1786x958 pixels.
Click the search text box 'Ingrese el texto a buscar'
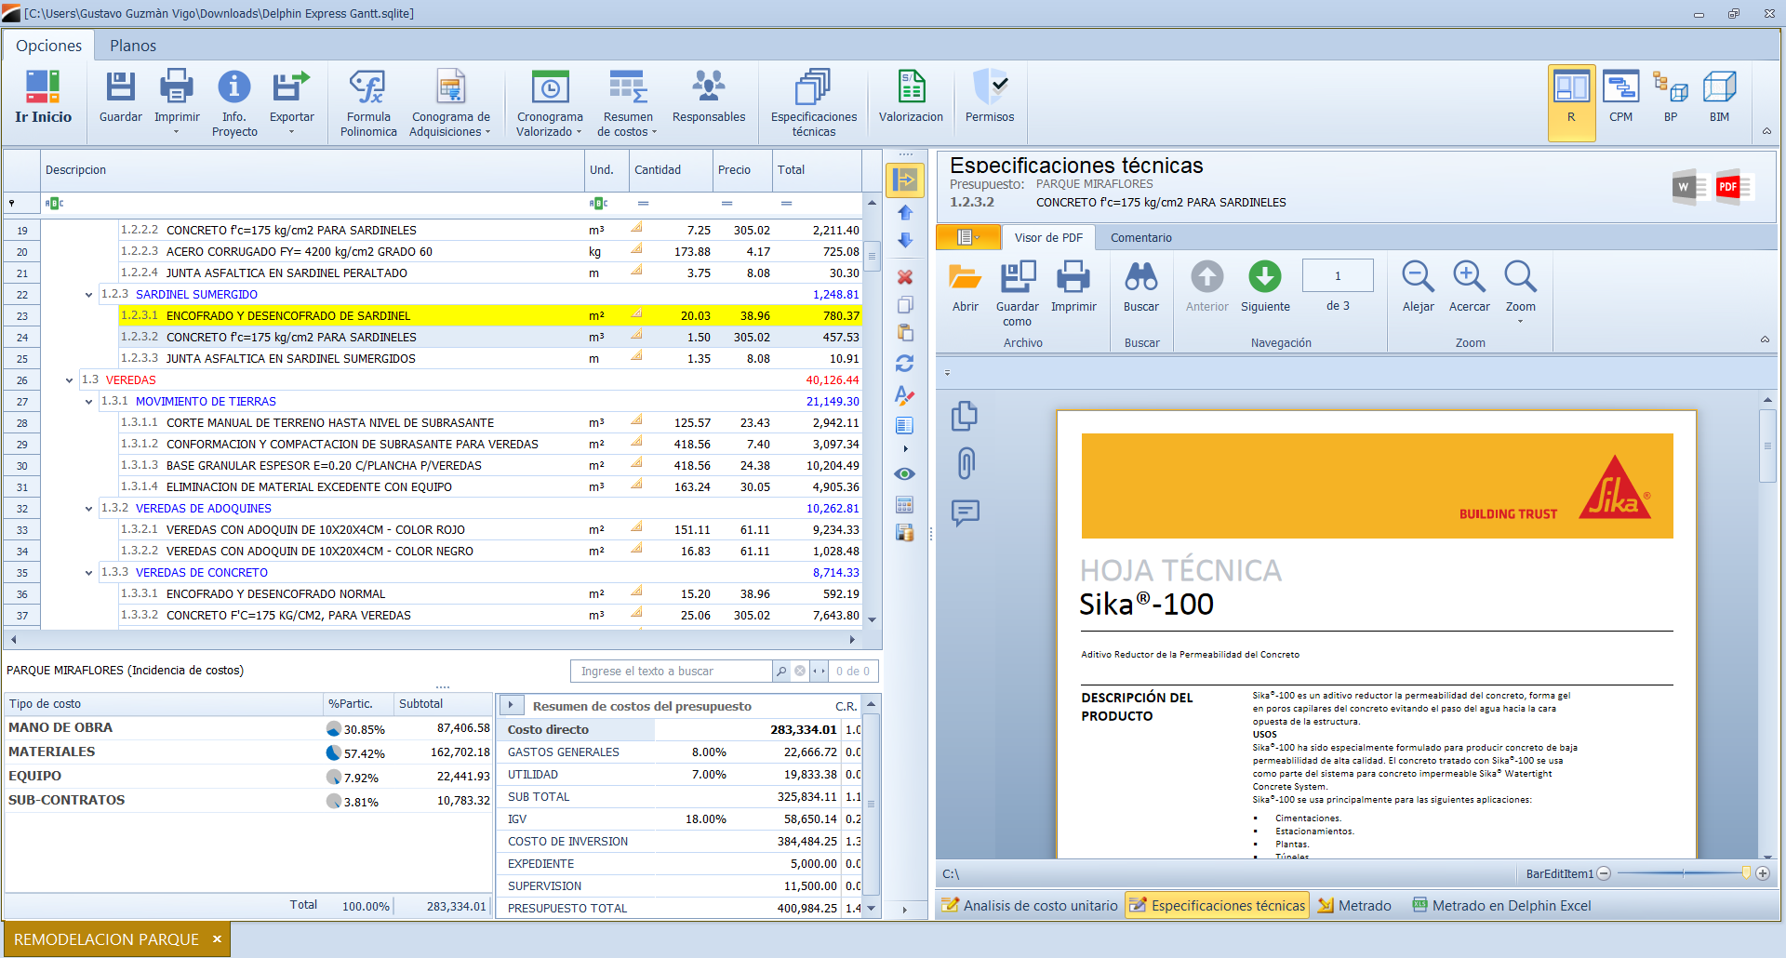672,671
